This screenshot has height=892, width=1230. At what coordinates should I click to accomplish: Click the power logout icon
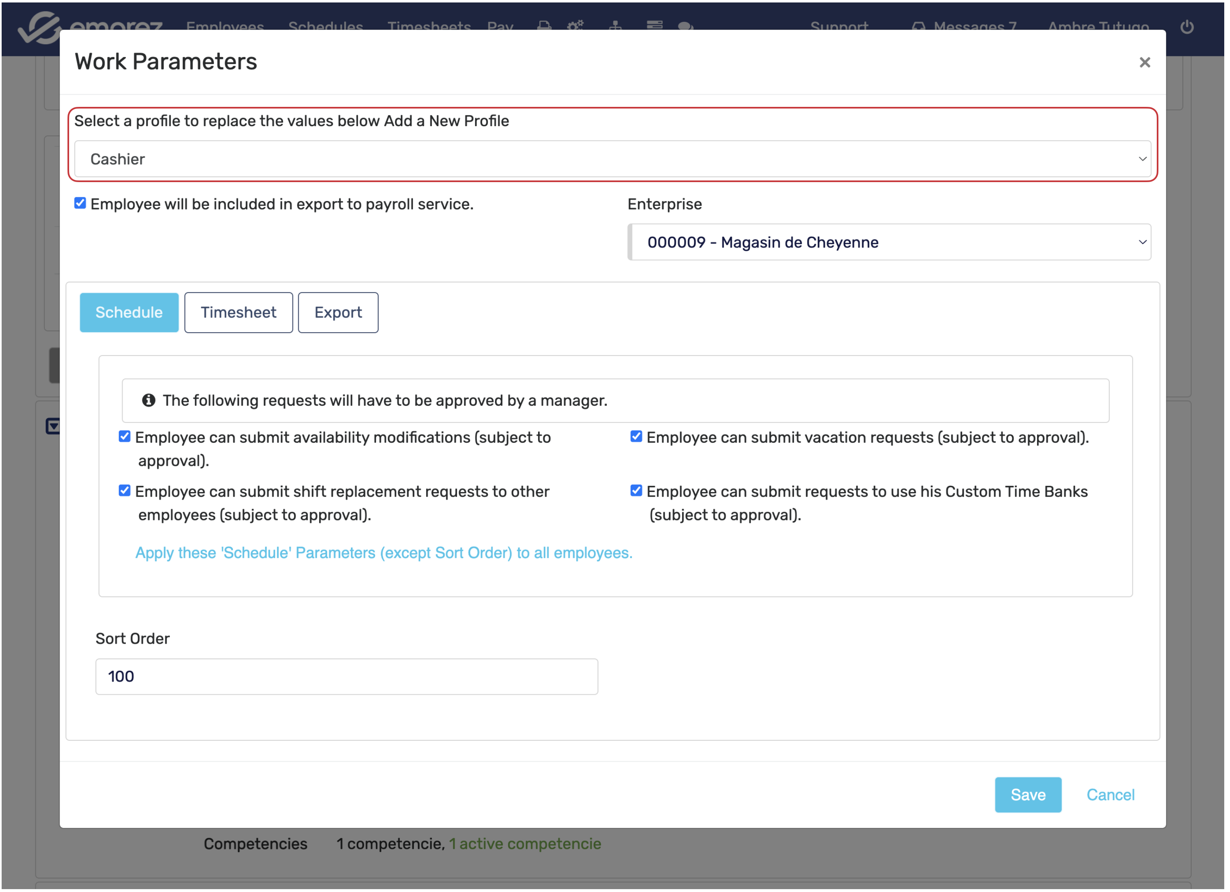[x=1186, y=26]
